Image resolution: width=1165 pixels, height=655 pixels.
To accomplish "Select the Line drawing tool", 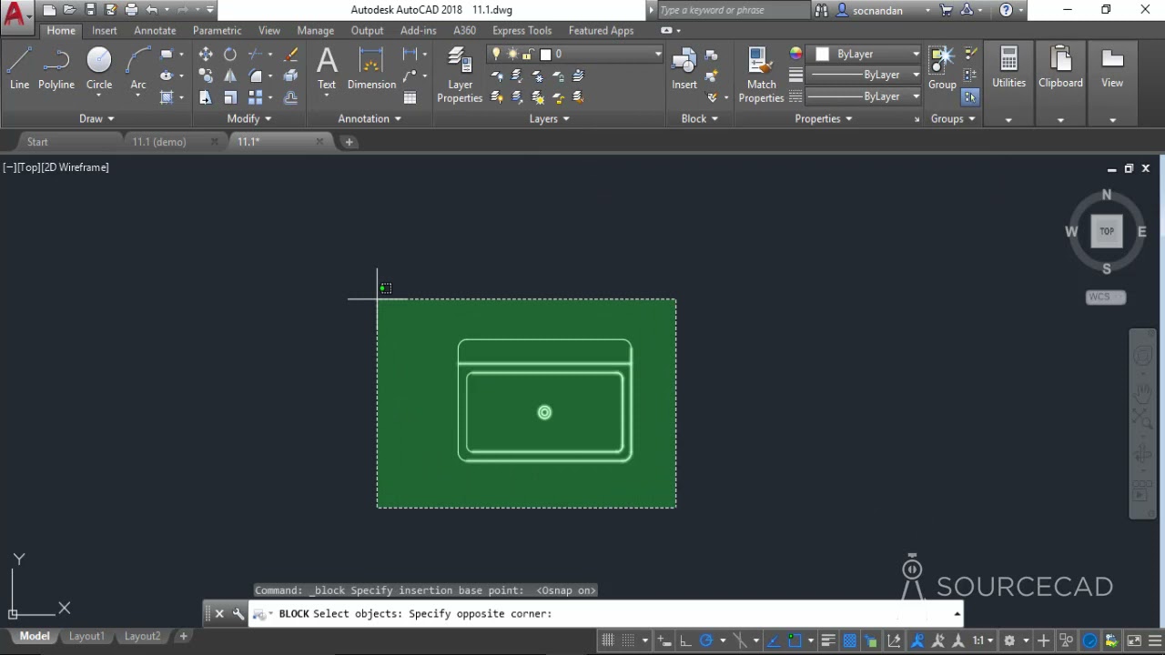I will click(19, 69).
